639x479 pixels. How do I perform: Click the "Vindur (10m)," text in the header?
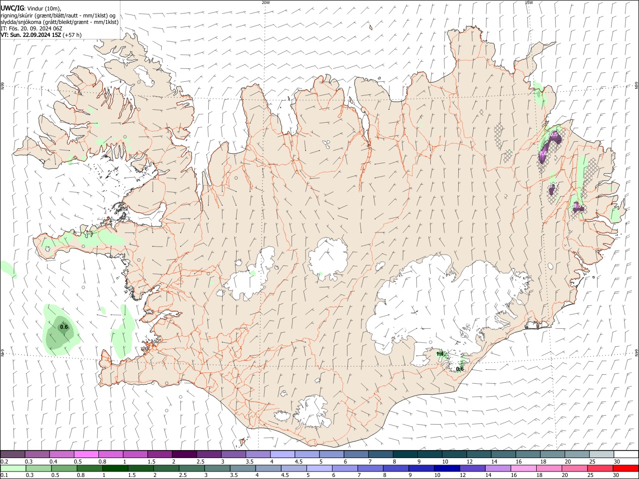pos(43,8)
